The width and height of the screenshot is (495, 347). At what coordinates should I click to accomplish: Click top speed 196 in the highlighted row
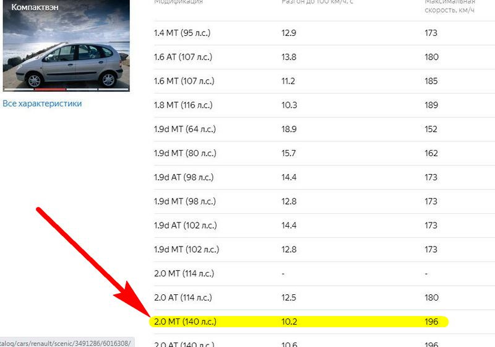coord(431,322)
